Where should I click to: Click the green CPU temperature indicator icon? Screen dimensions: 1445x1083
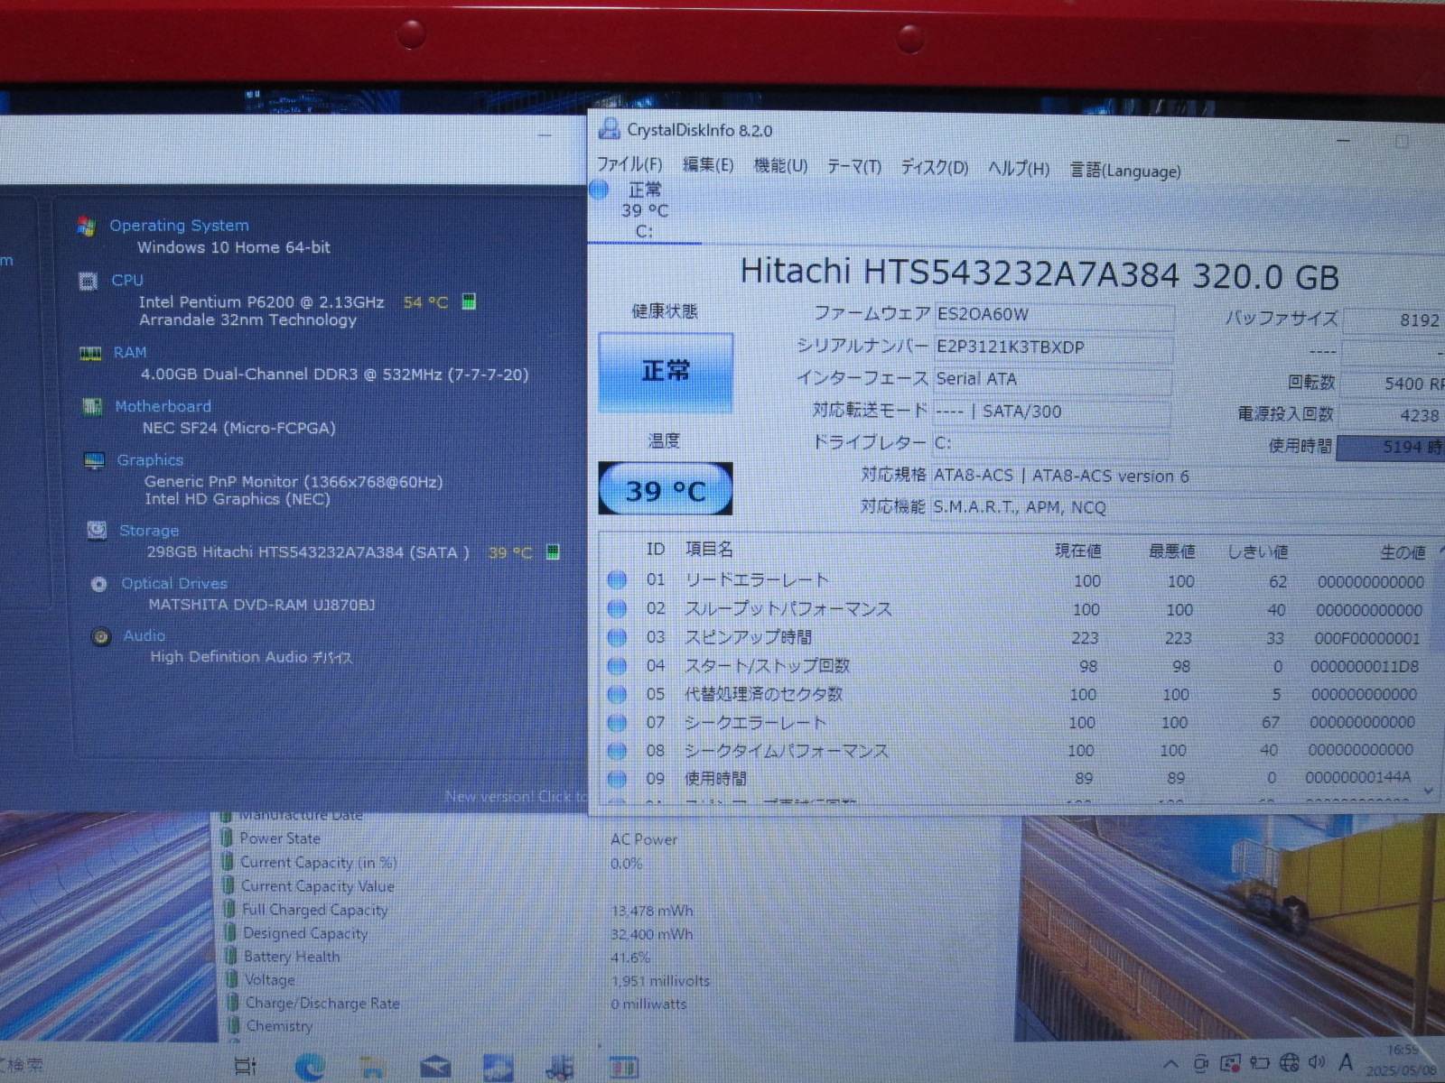(469, 301)
